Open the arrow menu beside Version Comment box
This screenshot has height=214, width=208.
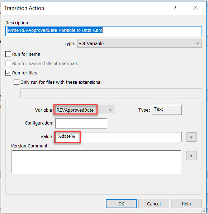[x=191, y=156]
